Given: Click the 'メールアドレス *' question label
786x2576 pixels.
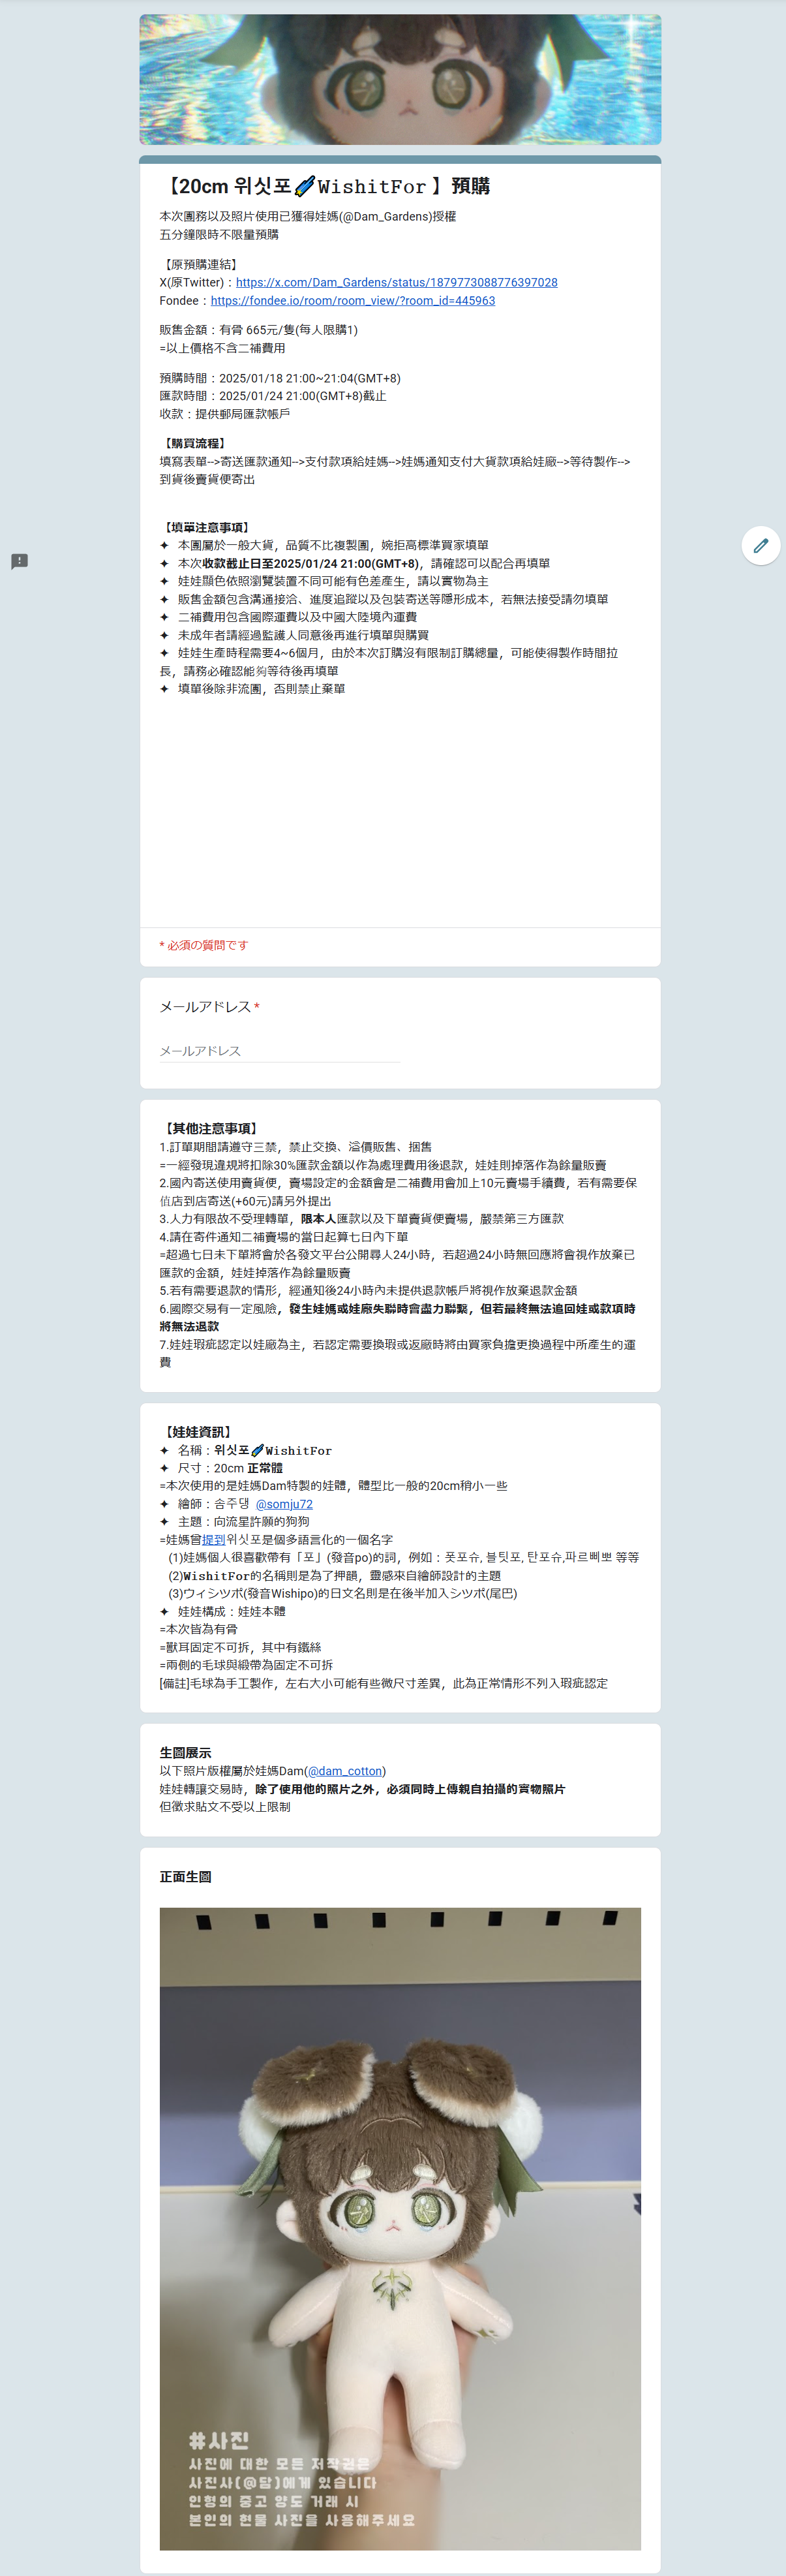Looking at the screenshot, I should coord(210,1007).
